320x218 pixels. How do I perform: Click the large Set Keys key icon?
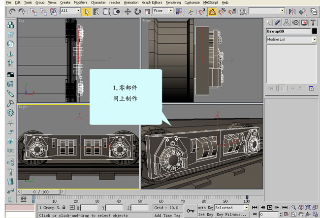coord(191,211)
